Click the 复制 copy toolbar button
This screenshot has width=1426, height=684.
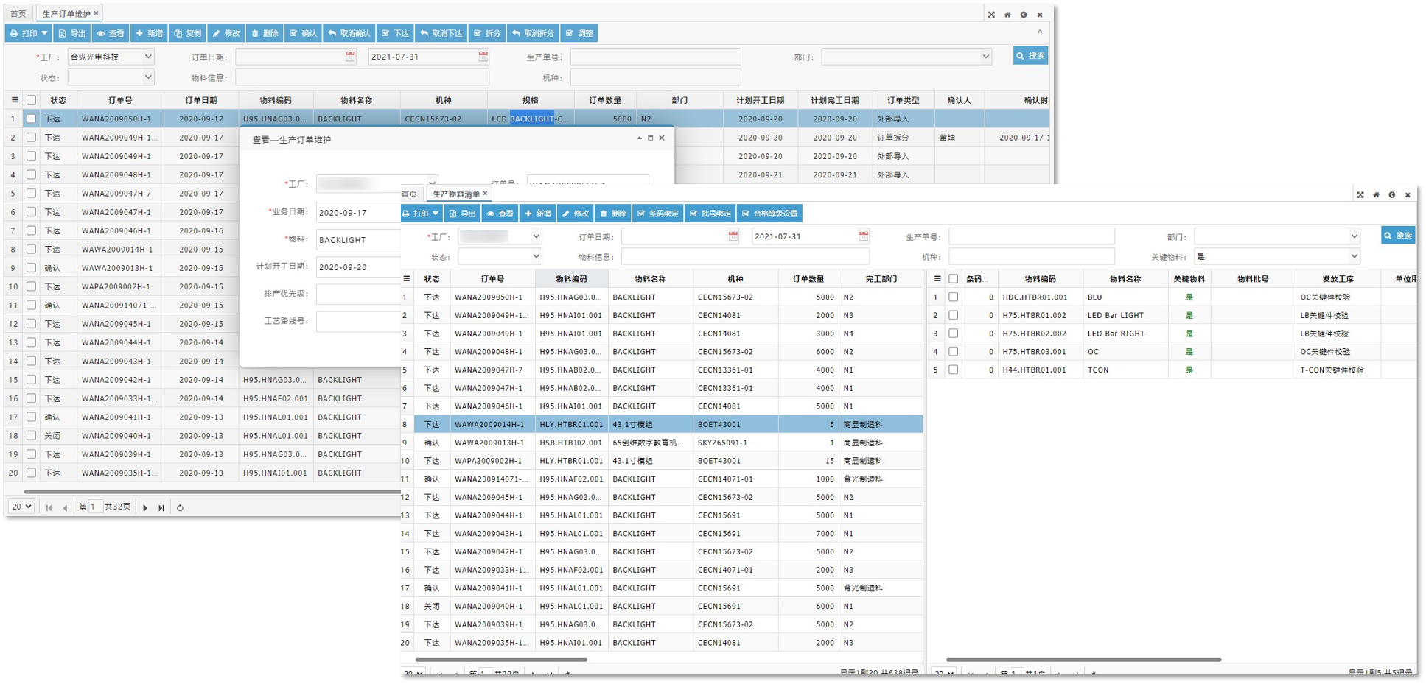click(187, 33)
